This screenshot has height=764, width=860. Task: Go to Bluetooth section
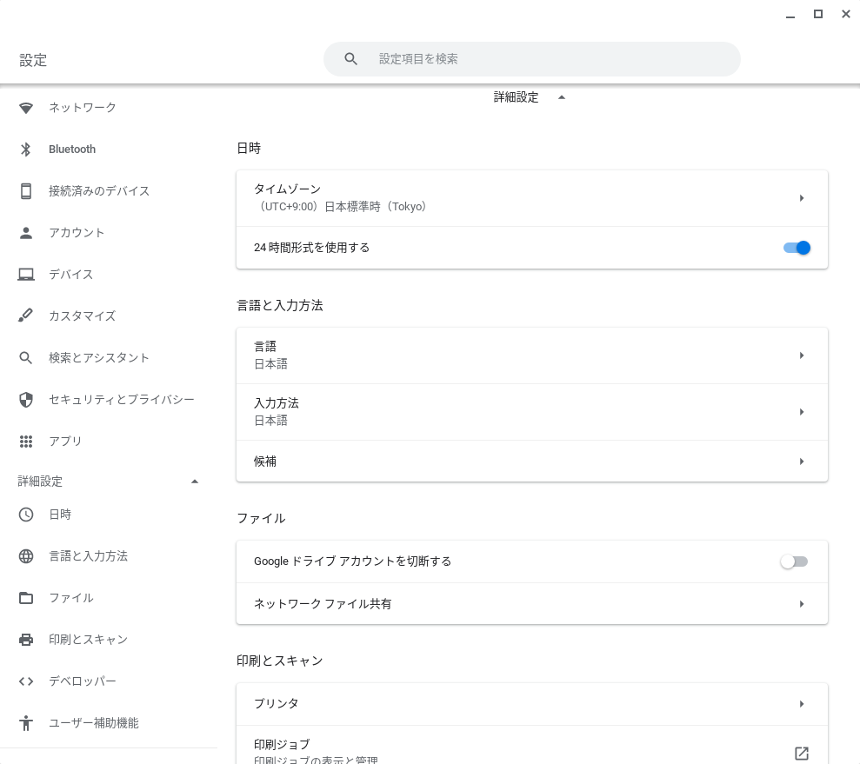(72, 149)
